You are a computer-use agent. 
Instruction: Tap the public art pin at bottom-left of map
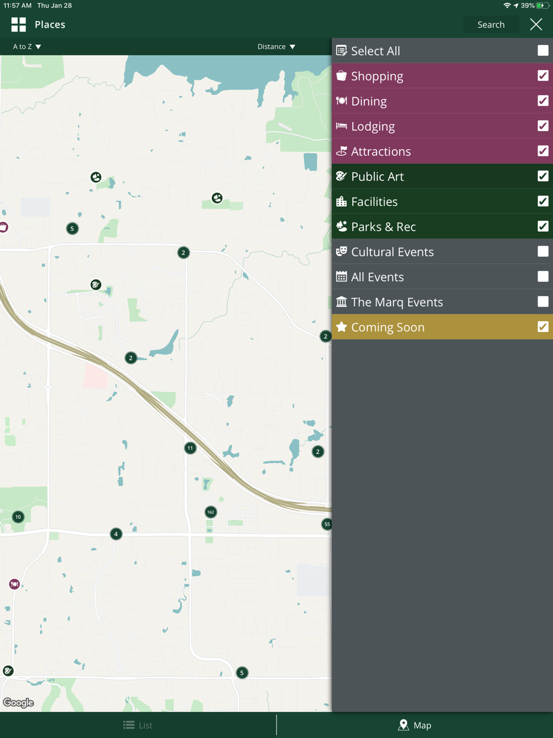(x=8, y=671)
